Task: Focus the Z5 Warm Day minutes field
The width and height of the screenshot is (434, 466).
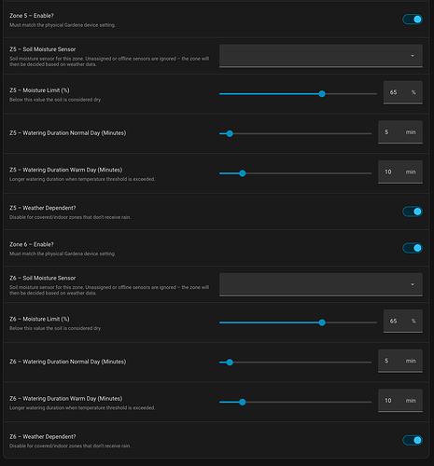Action: (400, 171)
